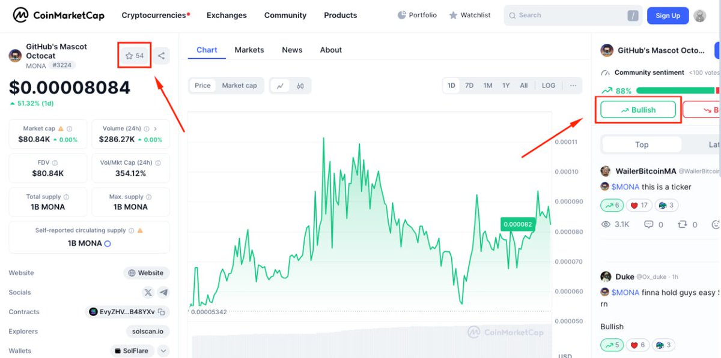Click heart reaction on WailerBitcoinMA post

tap(639, 205)
